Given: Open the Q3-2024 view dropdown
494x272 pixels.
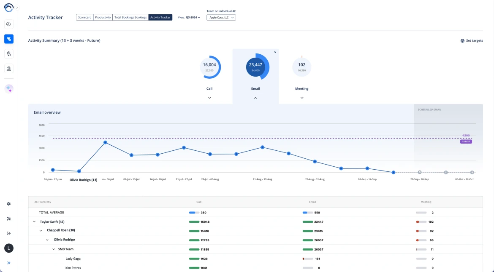Looking at the screenshot, I should (193, 18).
